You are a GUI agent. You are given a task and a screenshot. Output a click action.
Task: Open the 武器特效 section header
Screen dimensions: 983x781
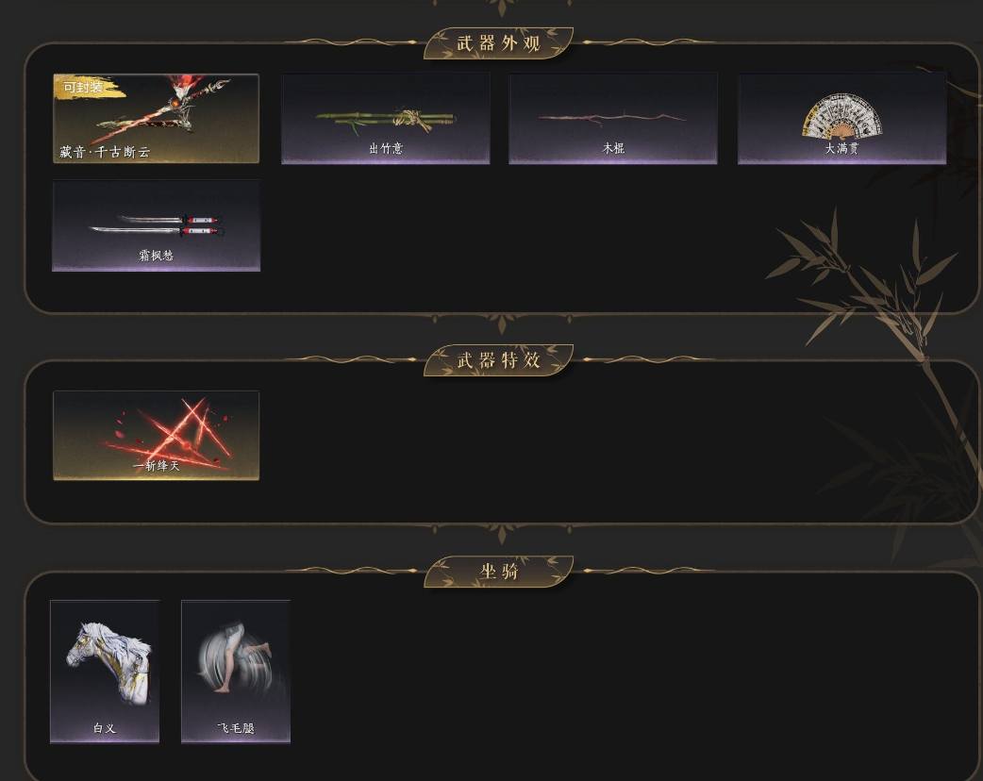(498, 360)
